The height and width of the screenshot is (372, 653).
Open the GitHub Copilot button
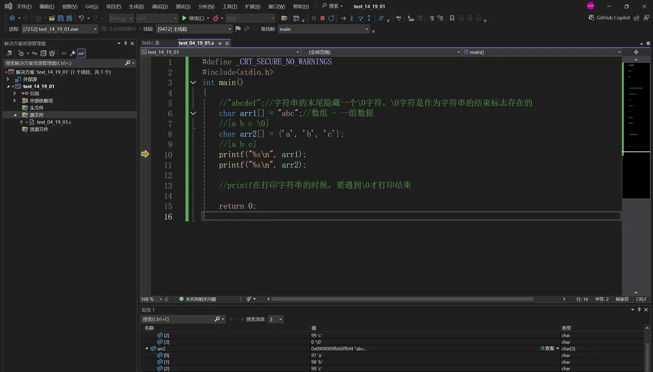click(610, 18)
